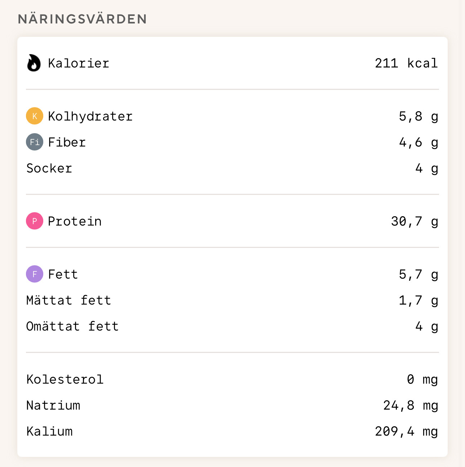Click the gray Fi fiber icon
465x467 pixels.
click(35, 142)
